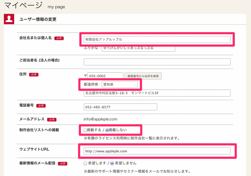Click the 必須 badge beside 最新情報のメール配信
The image size is (251, 176).
63,164
